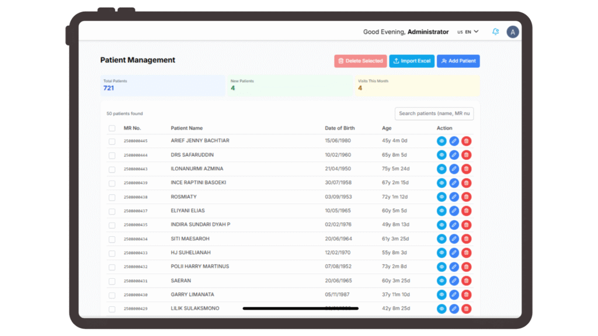Click the notification bell icon
The height and width of the screenshot is (336, 598).
pos(495,32)
